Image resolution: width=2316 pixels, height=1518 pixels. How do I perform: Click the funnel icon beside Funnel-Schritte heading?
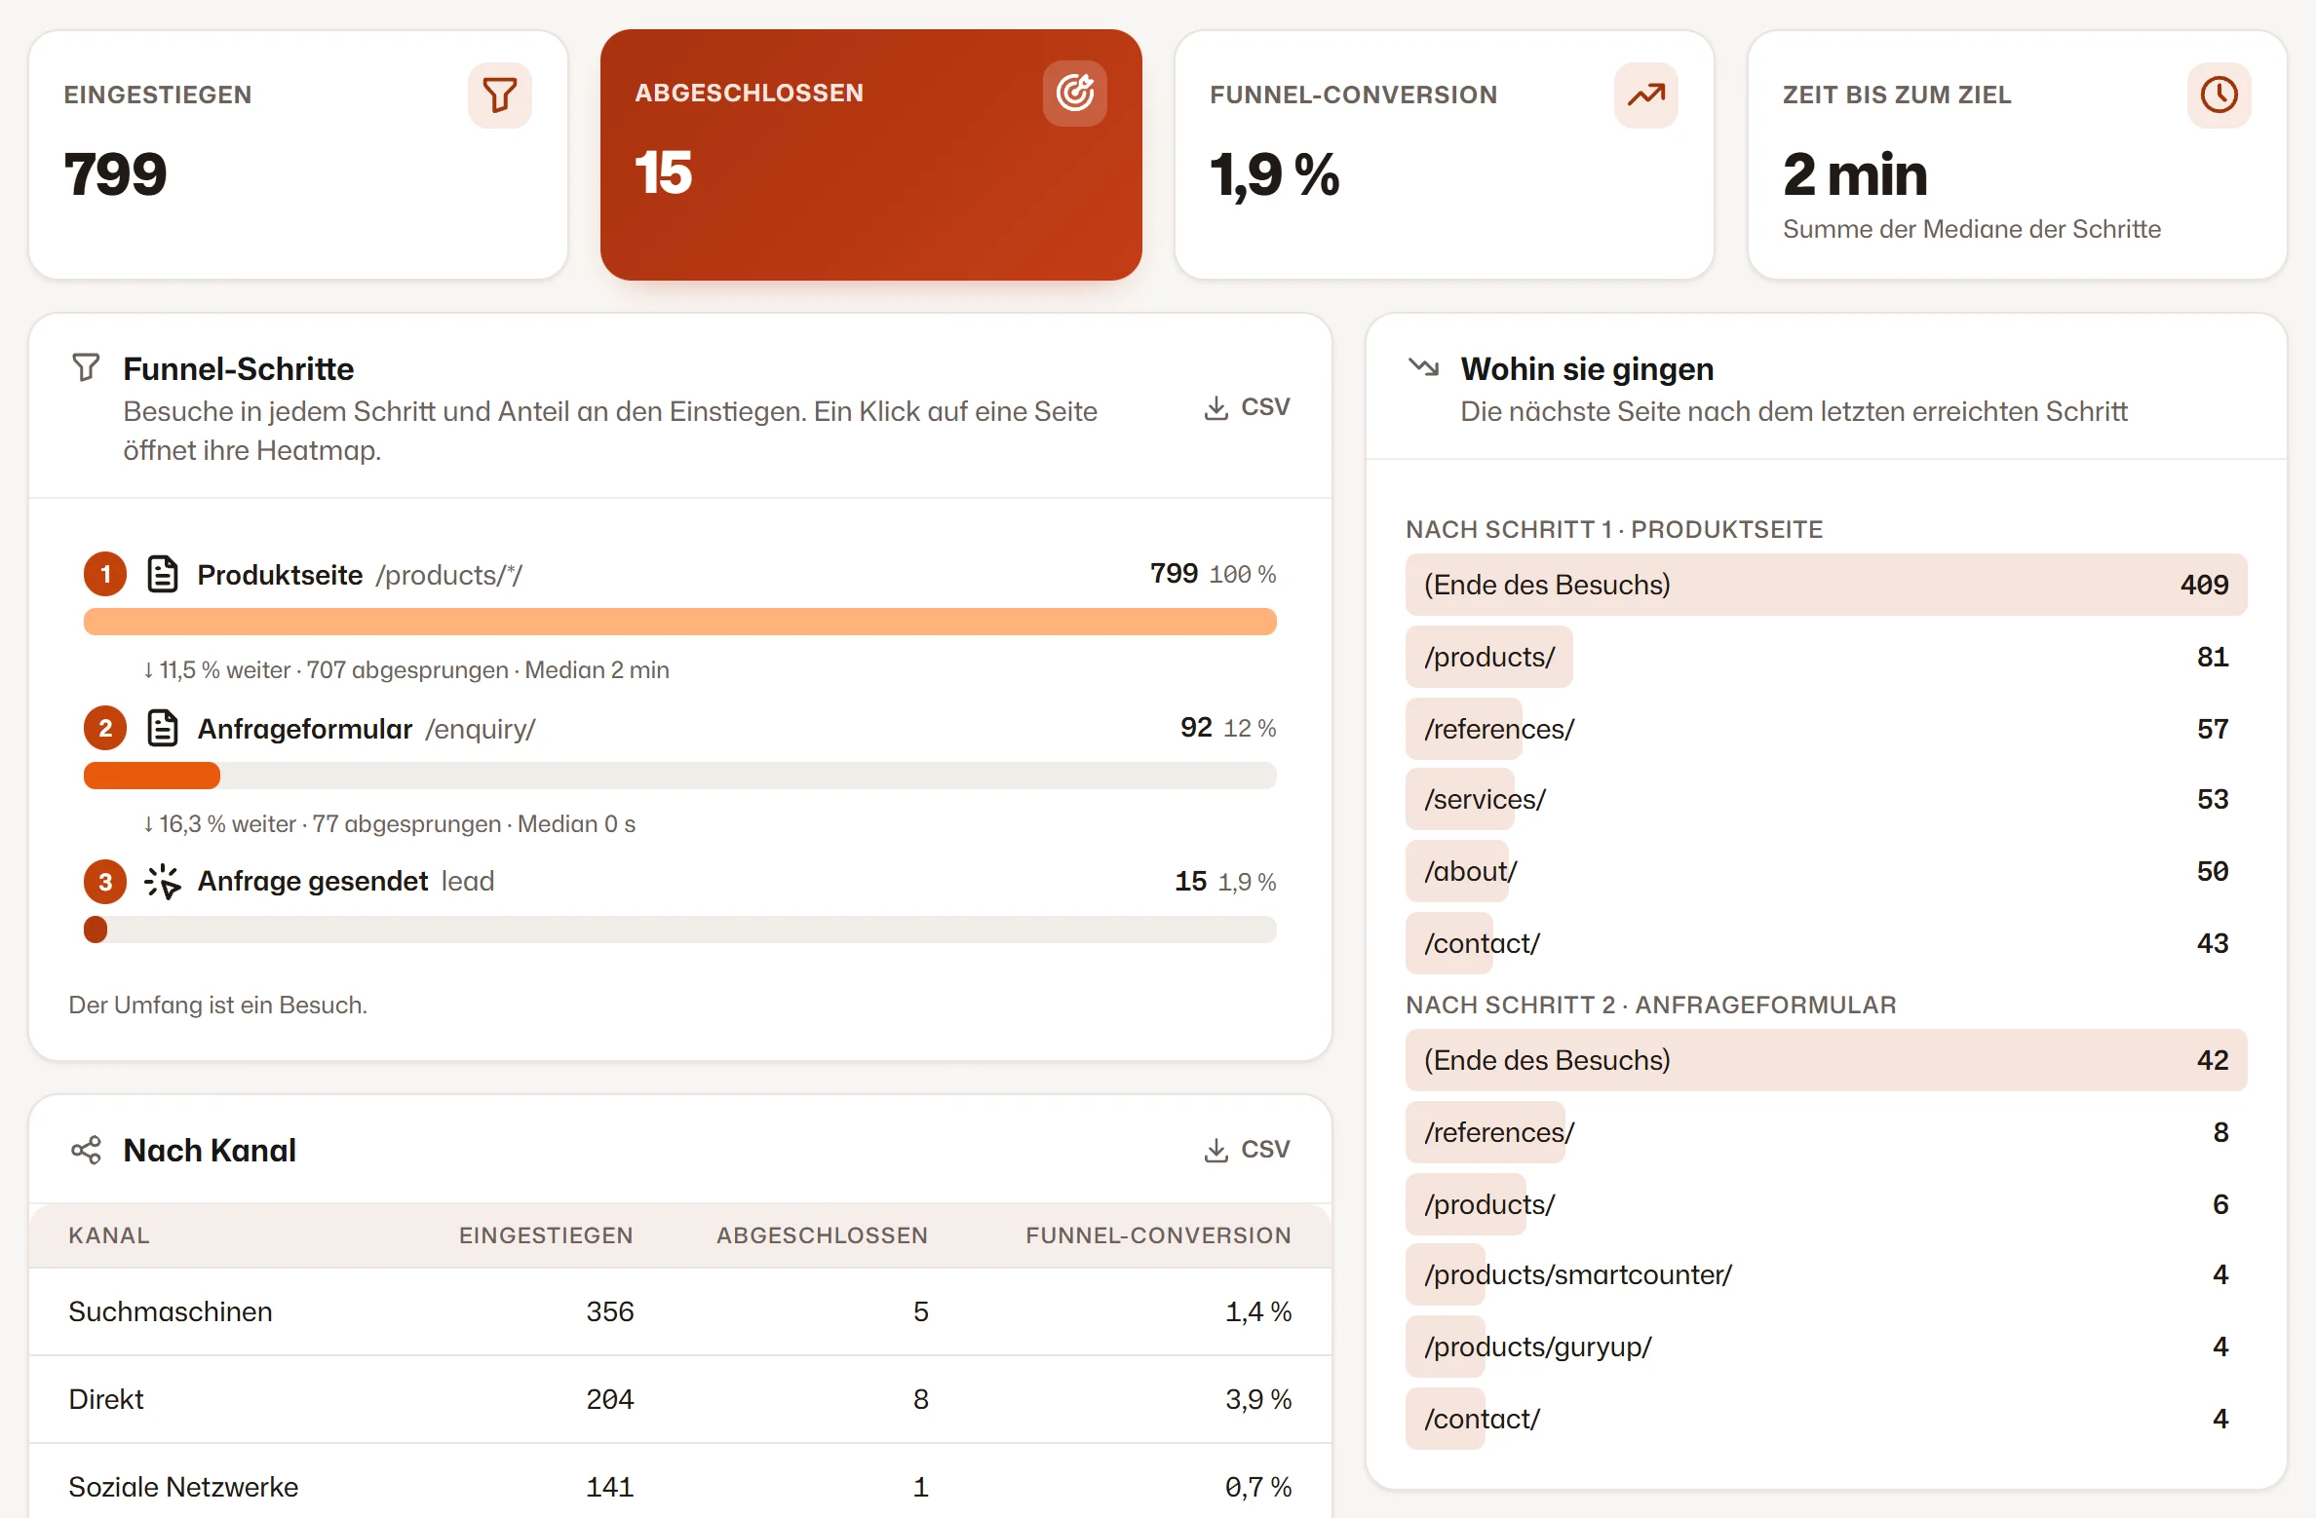coord(86,368)
